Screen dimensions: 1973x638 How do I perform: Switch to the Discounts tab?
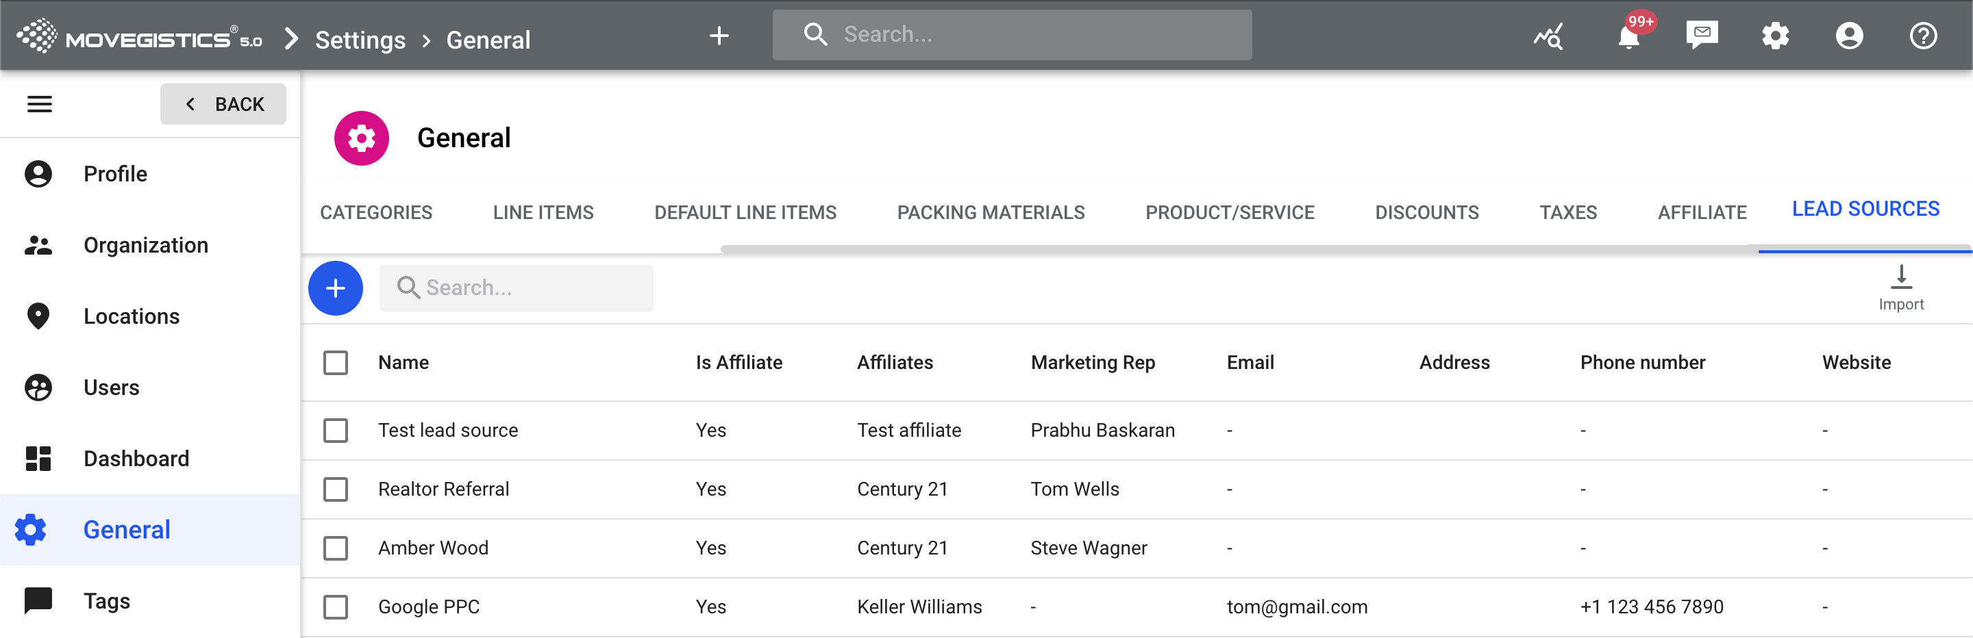(1426, 213)
